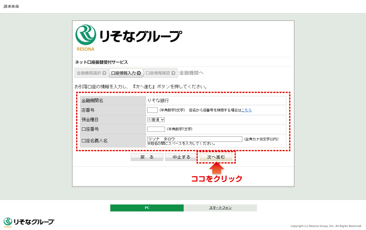Click the 口座情報入力 step tab
The height and width of the screenshot is (230, 366).
(126, 73)
